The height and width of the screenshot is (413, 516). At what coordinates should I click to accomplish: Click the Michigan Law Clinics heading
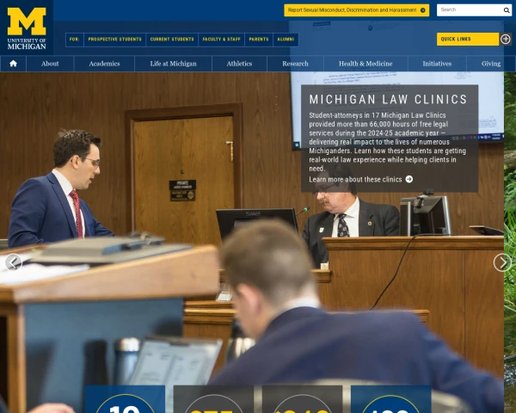pyautogui.click(x=389, y=100)
